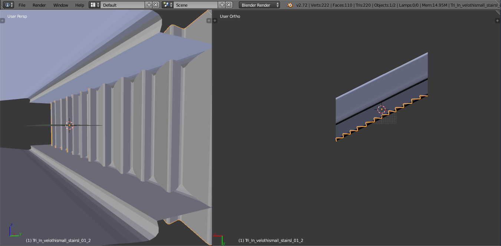This screenshot has height=246, width=501.
Task: Open the File menu
Action: coord(22,5)
